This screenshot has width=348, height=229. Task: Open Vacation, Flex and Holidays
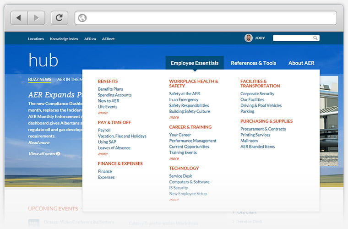click(122, 136)
